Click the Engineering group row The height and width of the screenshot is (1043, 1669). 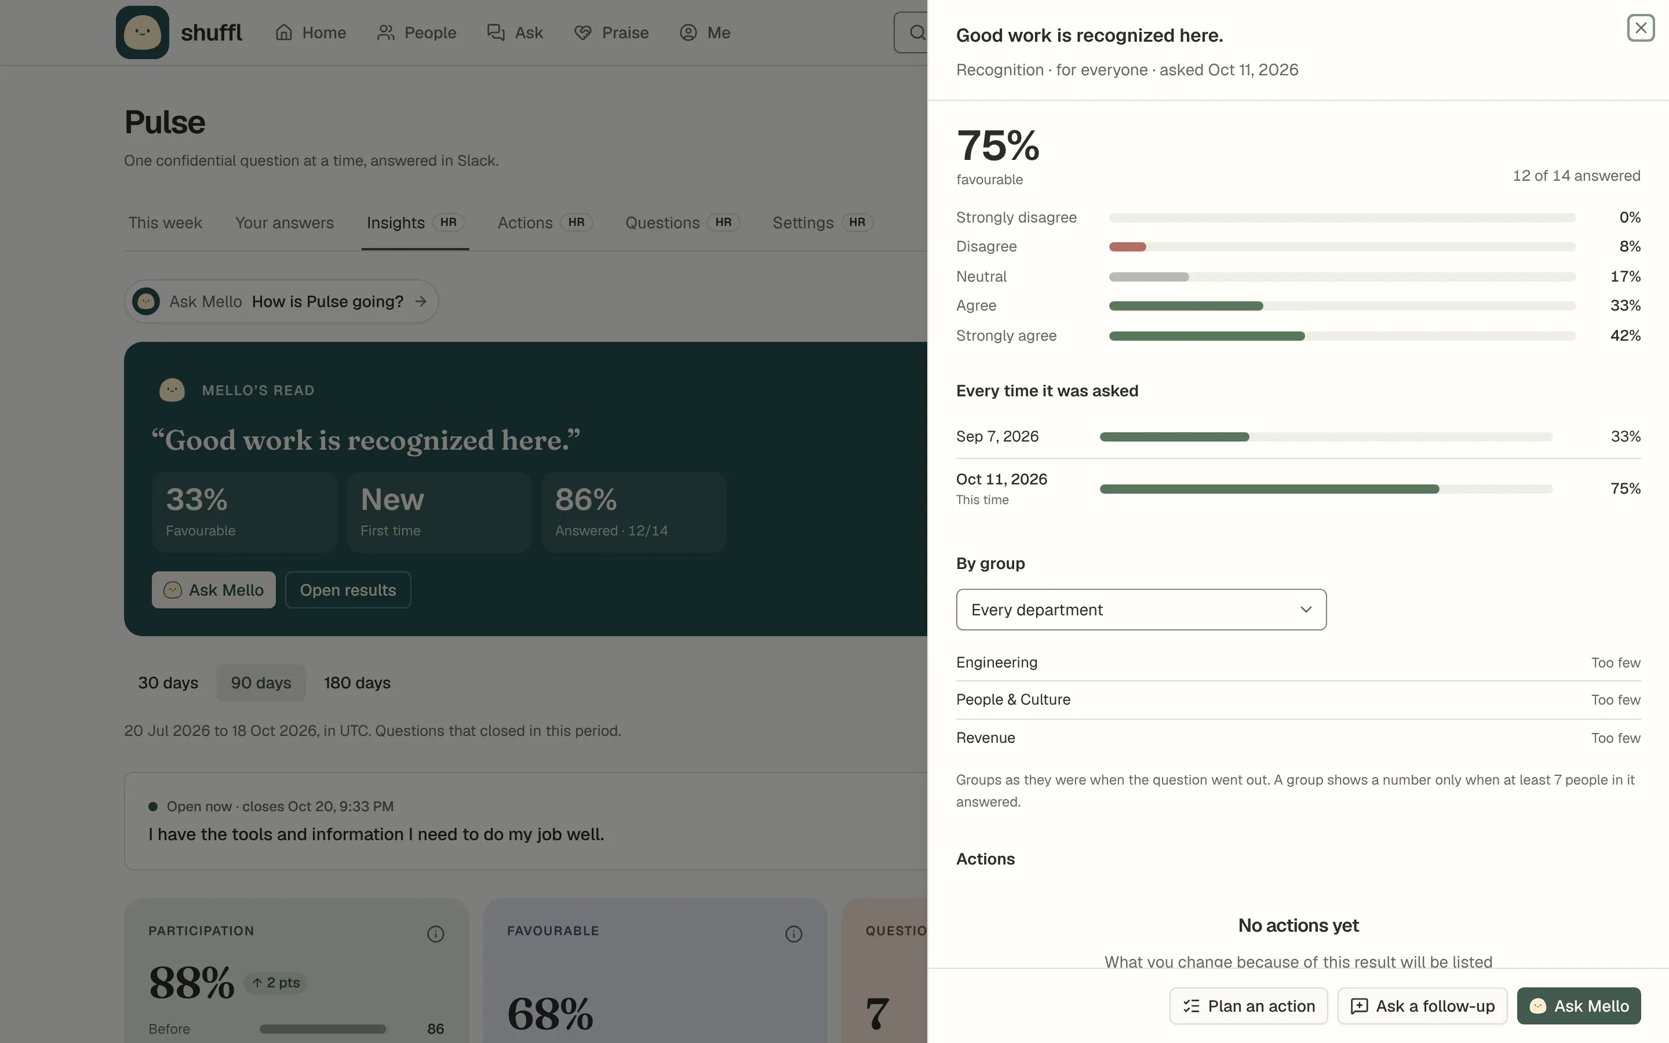click(x=1298, y=662)
